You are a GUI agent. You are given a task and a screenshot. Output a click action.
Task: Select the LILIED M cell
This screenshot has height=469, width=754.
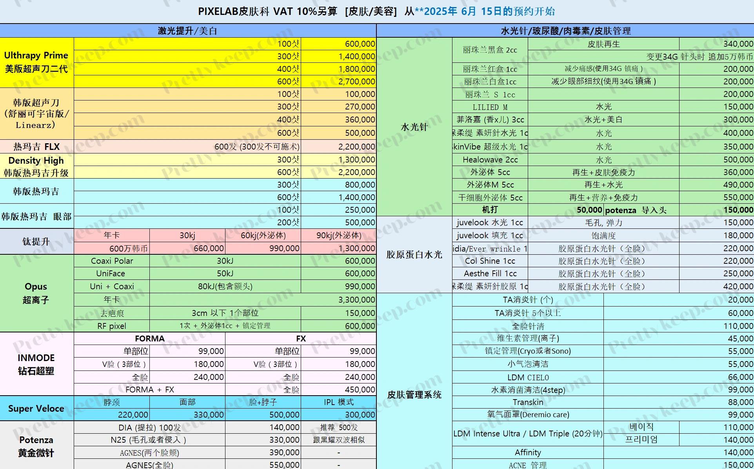tap(490, 107)
